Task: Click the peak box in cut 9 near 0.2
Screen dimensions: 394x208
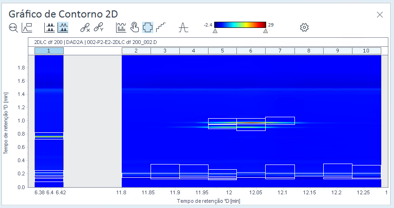Action: [338, 171]
